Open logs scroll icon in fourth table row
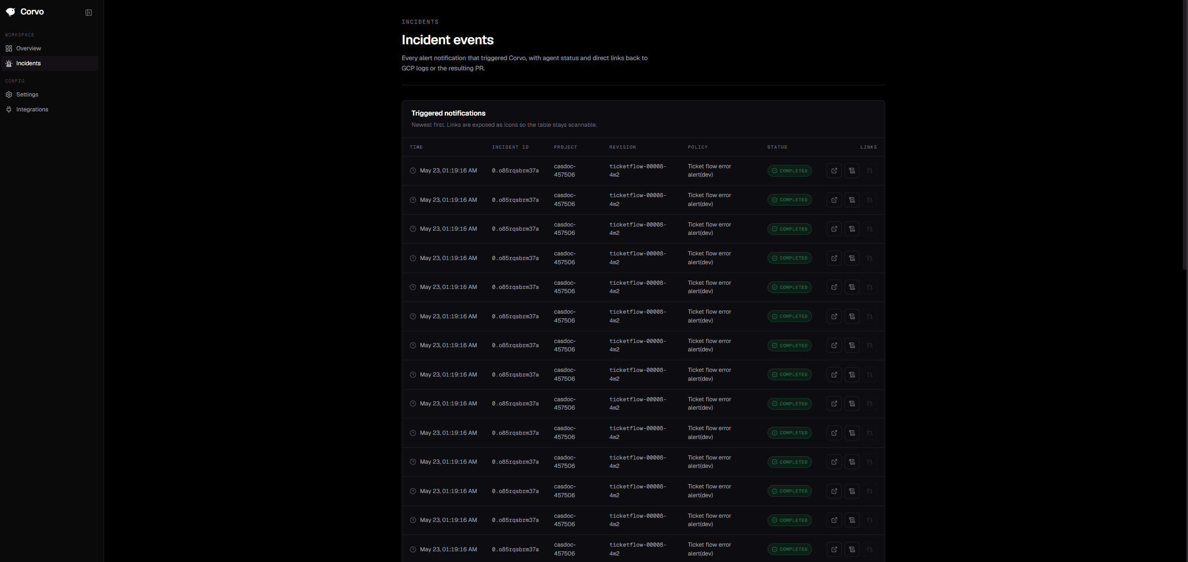1188x562 pixels. [x=852, y=258]
